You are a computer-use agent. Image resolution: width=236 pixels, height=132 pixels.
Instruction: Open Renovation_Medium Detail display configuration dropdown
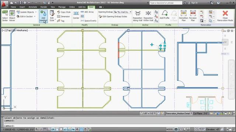tap(179, 113)
